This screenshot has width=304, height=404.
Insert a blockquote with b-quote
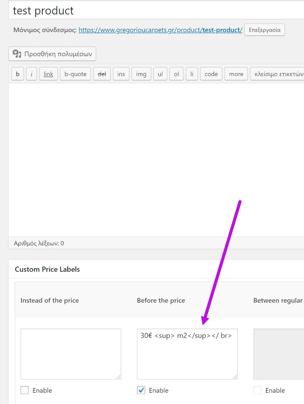point(75,74)
